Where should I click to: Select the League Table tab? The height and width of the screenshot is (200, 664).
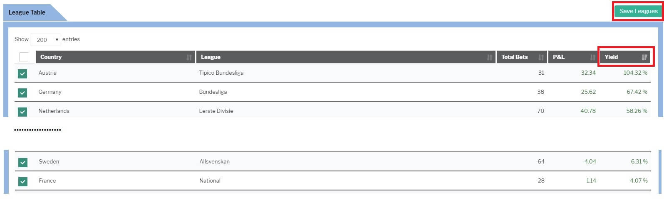pos(27,12)
